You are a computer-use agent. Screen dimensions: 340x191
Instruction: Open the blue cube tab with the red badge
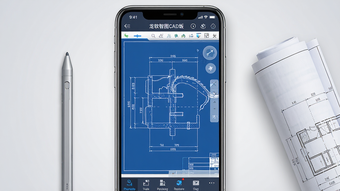(x=179, y=185)
